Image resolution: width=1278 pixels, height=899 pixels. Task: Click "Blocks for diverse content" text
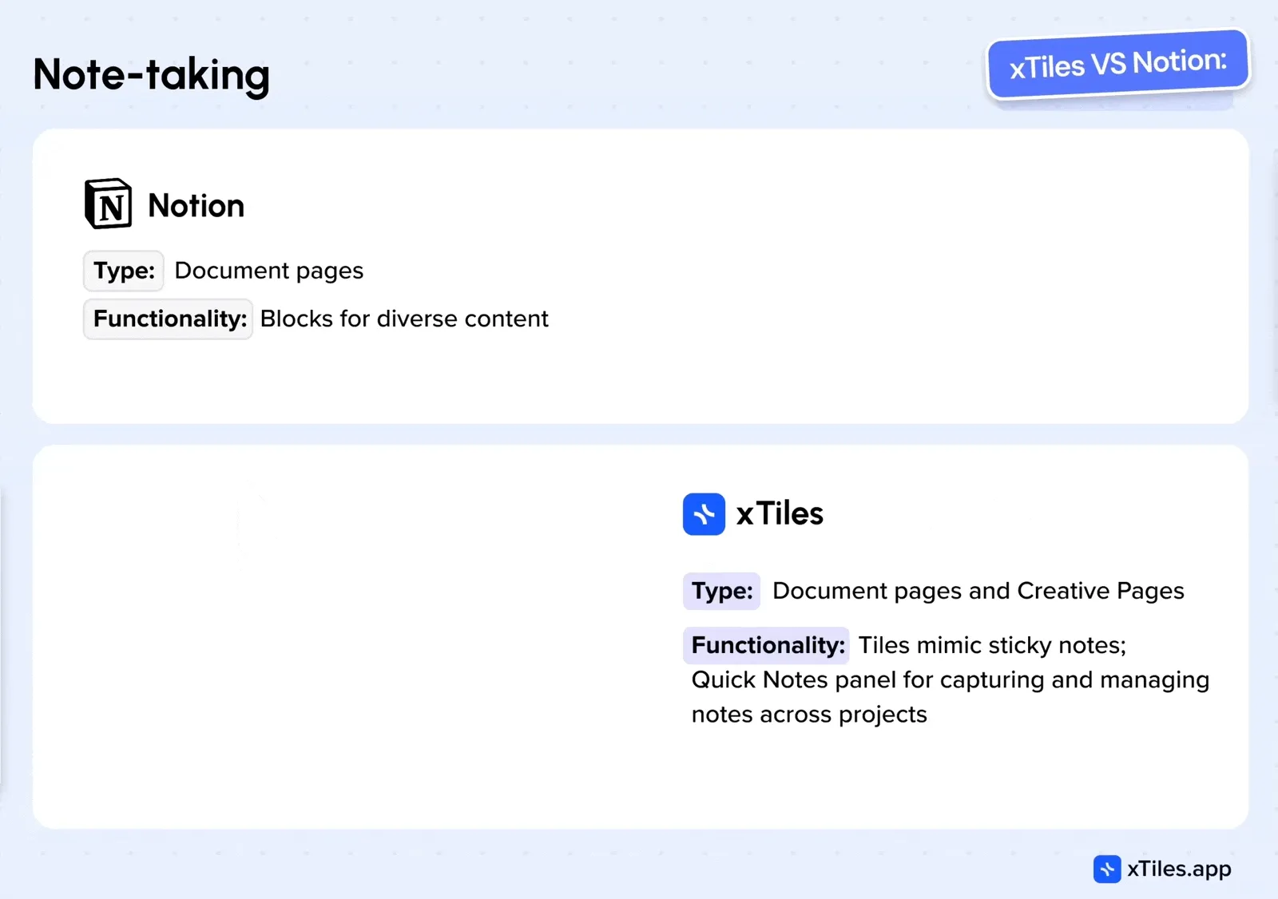pos(404,319)
